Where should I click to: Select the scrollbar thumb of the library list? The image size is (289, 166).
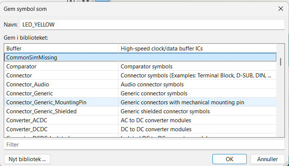tap(280, 62)
